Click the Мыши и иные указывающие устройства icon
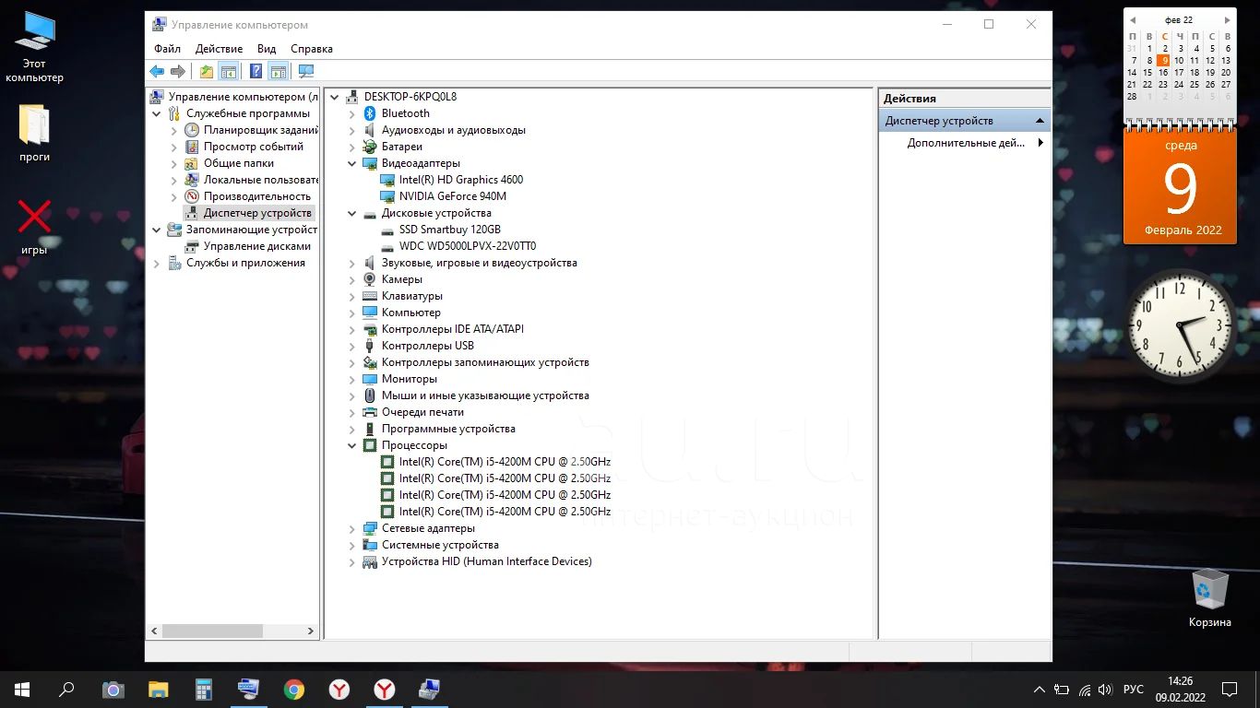This screenshot has height=708, width=1260. [x=370, y=395]
